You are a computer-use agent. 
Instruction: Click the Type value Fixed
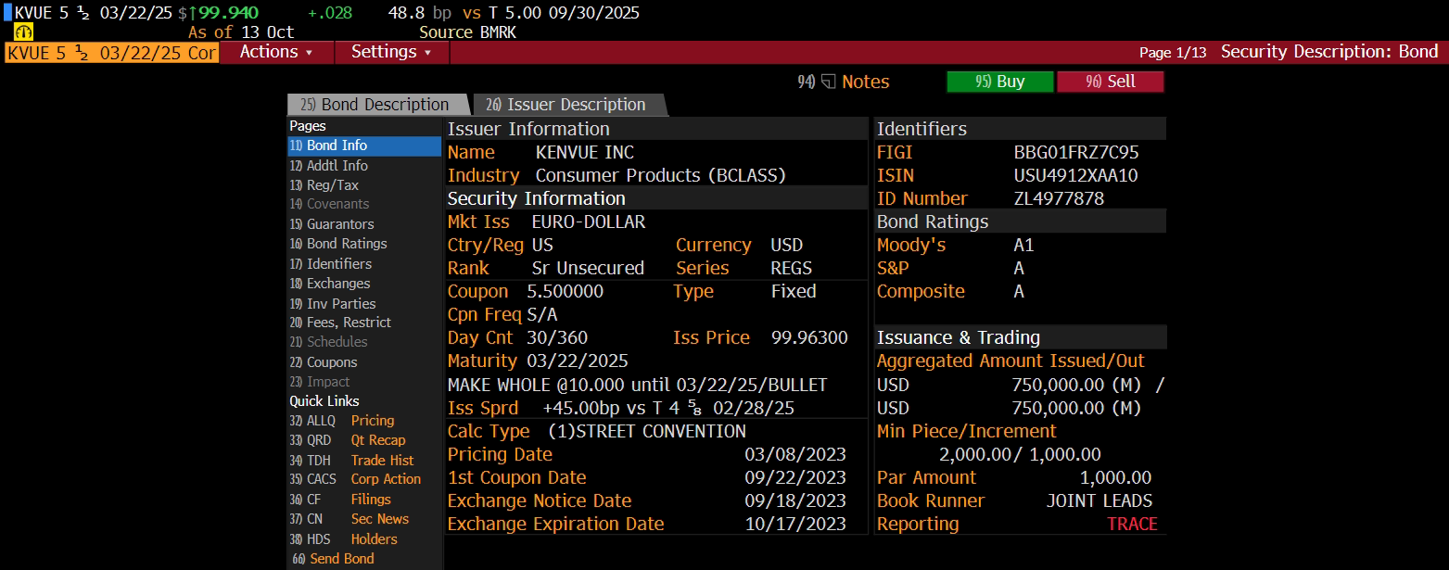point(794,291)
